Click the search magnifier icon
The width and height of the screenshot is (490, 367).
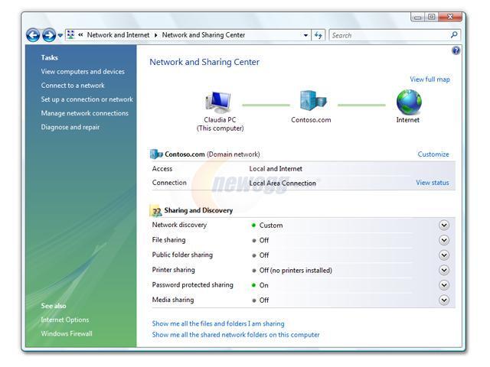454,35
